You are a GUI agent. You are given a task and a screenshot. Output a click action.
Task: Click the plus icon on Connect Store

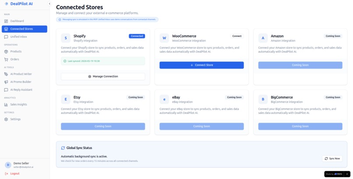[192, 65]
